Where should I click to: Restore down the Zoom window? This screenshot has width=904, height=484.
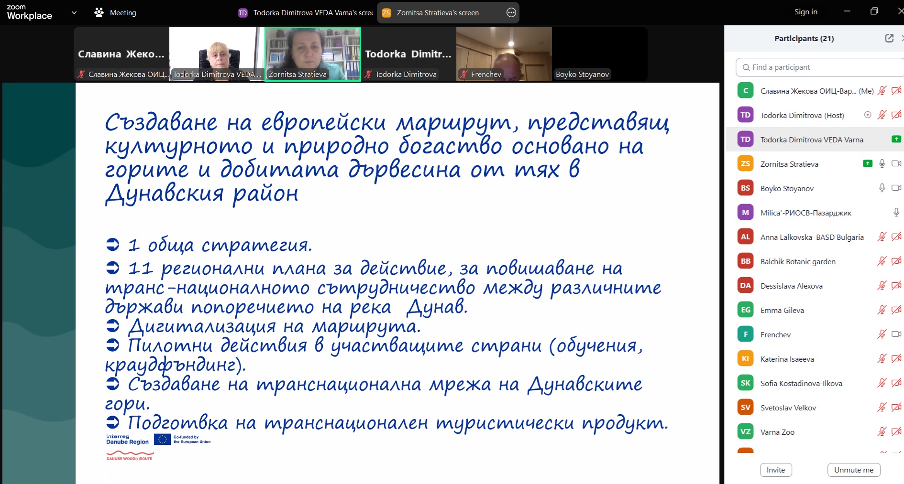[874, 11]
